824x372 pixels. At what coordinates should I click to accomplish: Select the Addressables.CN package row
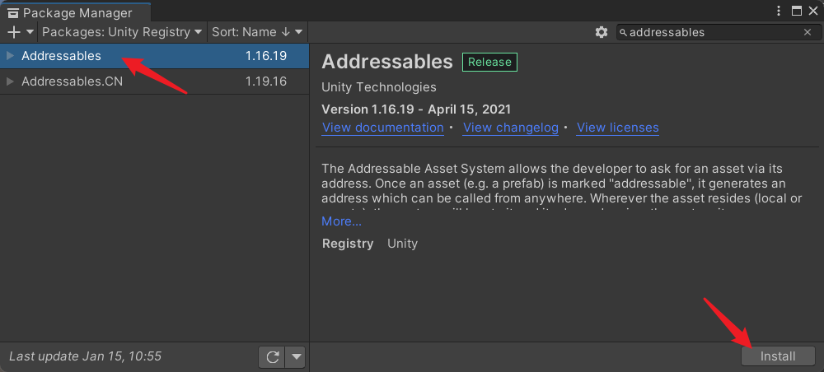[x=155, y=81]
